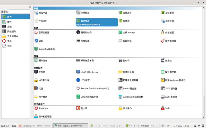The height and width of the screenshot is (128, 206).
Task: Open 邮件服务器 mail server
Action: click(x=126, y=72)
